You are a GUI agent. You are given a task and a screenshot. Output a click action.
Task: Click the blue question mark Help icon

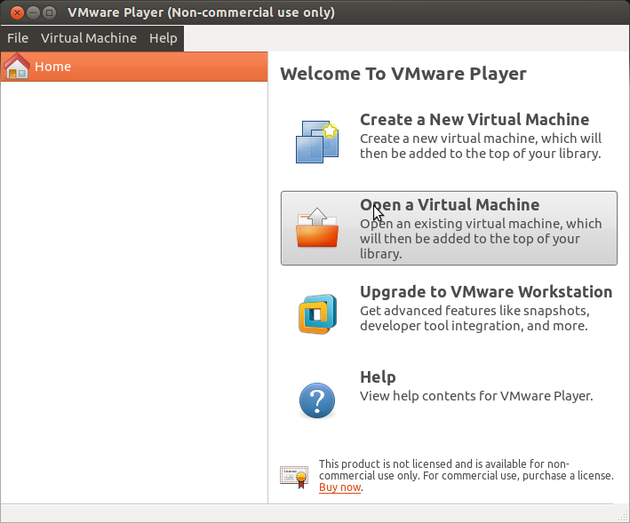[x=317, y=399]
